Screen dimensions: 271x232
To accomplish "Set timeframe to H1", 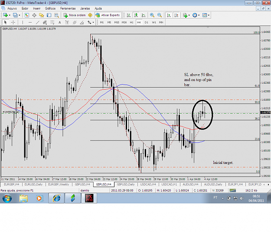I will point(131,22).
